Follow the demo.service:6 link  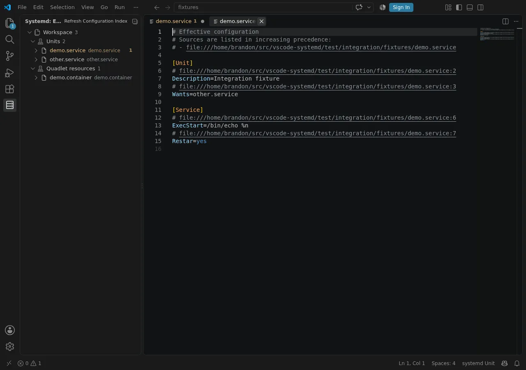[x=318, y=118]
